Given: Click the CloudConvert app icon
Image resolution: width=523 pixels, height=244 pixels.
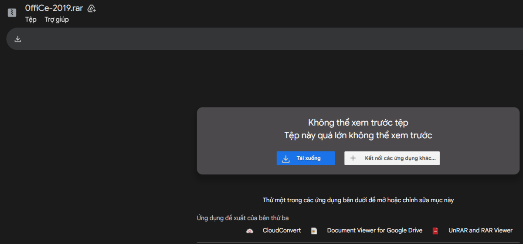Looking at the screenshot, I should [x=250, y=231].
